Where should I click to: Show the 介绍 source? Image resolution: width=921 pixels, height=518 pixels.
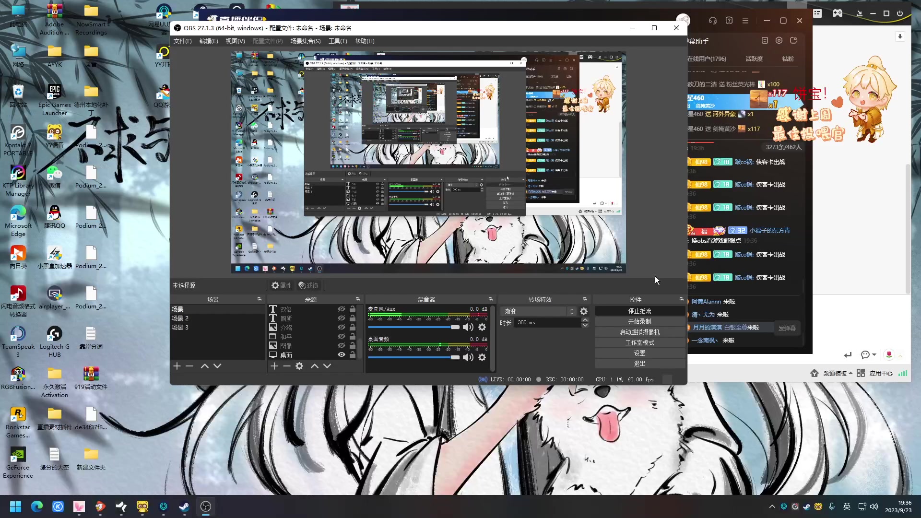pyautogui.click(x=342, y=328)
